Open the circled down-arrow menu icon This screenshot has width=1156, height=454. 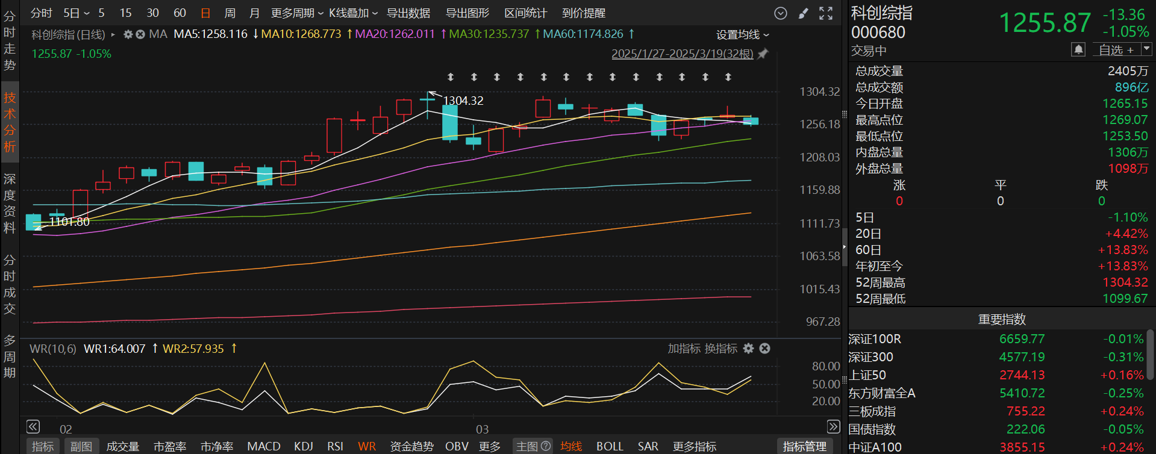781,13
